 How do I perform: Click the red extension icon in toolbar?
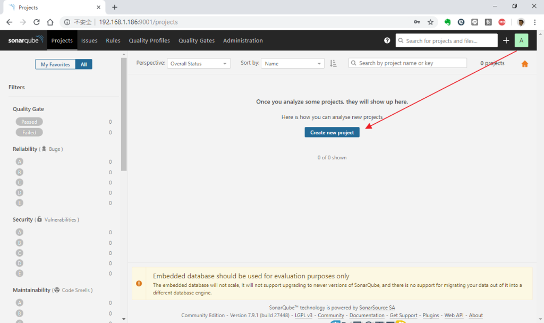coord(502,22)
